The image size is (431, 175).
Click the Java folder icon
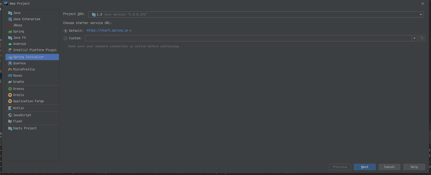click(x=10, y=13)
